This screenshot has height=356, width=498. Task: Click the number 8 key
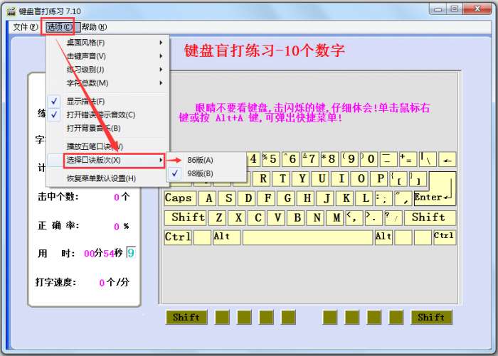[329, 159]
